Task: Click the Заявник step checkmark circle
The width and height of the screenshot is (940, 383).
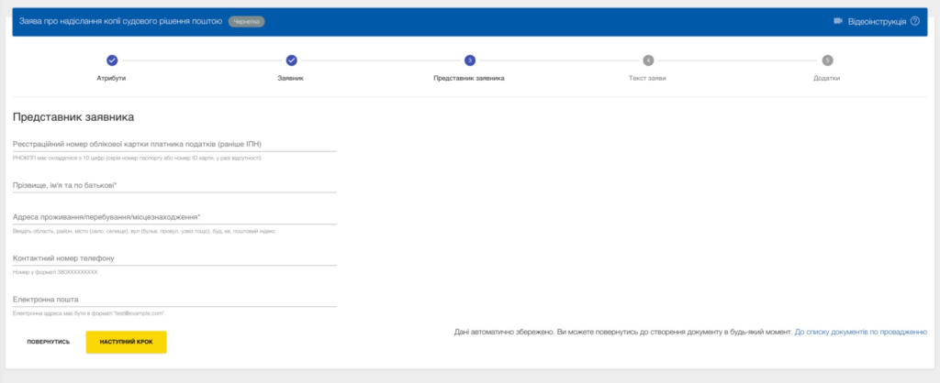Action: click(291, 60)
